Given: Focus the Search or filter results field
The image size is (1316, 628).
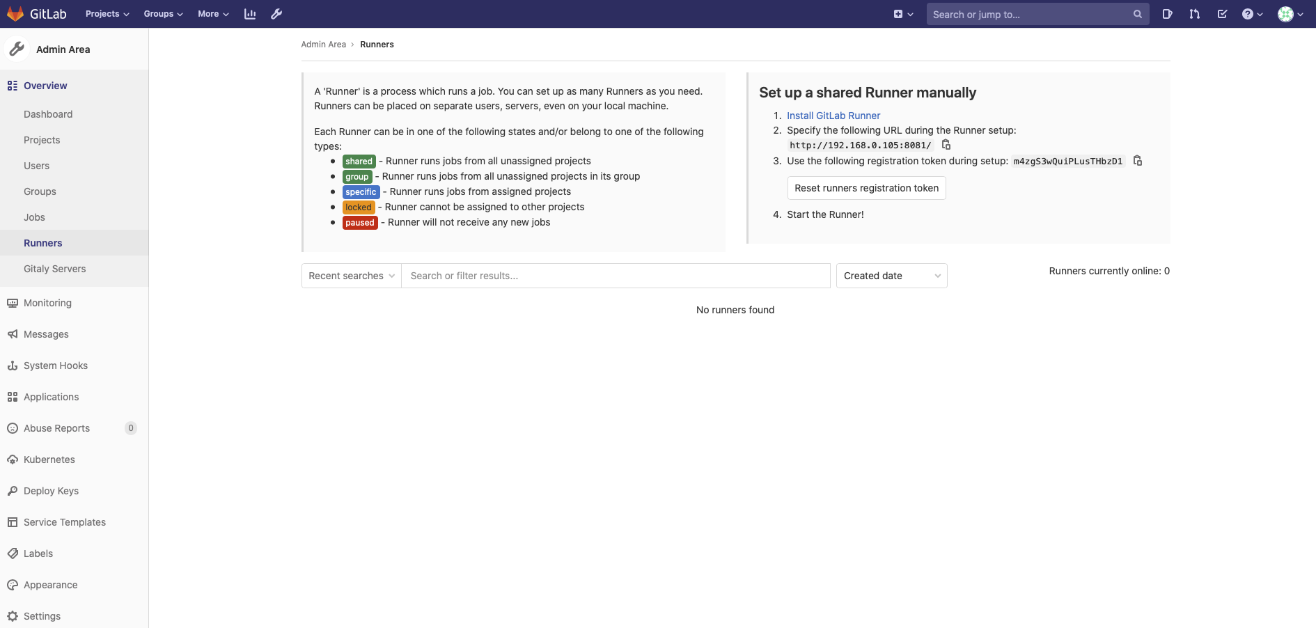Looking at the screenshot, I should (616, 276).
